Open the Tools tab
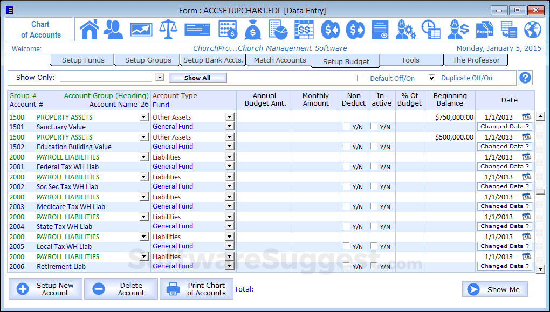Screen dimensions: 550x312 coord(410,60)
